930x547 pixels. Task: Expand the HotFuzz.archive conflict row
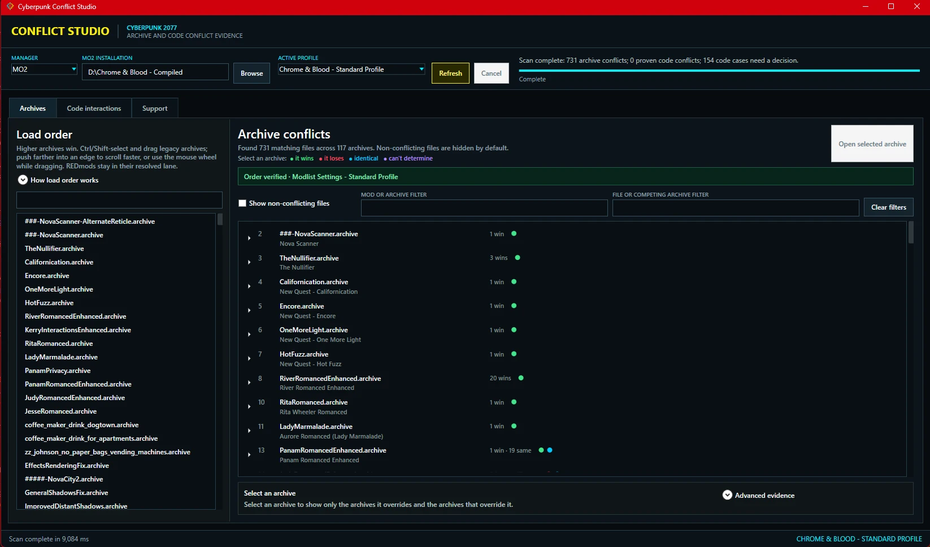249,358
